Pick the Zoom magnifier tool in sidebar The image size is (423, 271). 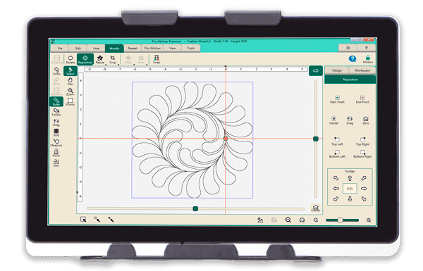pyautogui.click(x=70, y=92)
